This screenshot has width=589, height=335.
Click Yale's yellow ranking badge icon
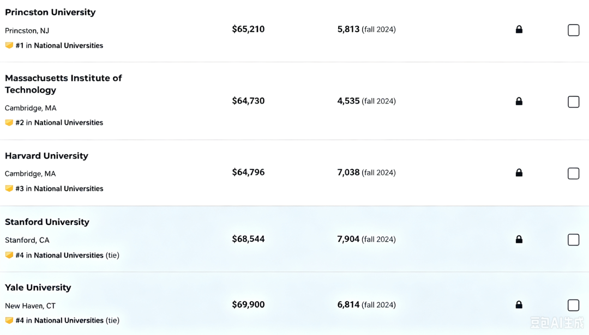(x=9, y=320)
